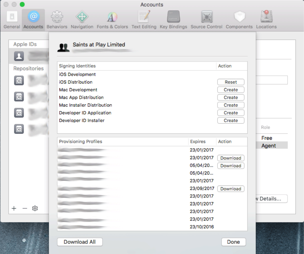The height and width of the screenshot is (254, 304).
Task: Select the Mac Development row label
Action: (78, 90)
